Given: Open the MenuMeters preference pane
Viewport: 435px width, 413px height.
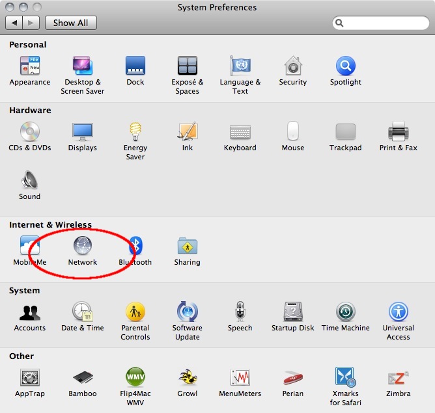Looking at the screenshot, I should pos(240,378).
